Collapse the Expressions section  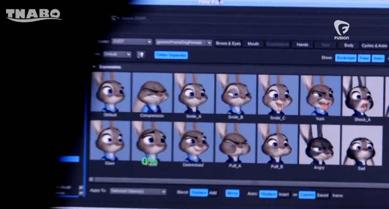(x=94, y=66)
